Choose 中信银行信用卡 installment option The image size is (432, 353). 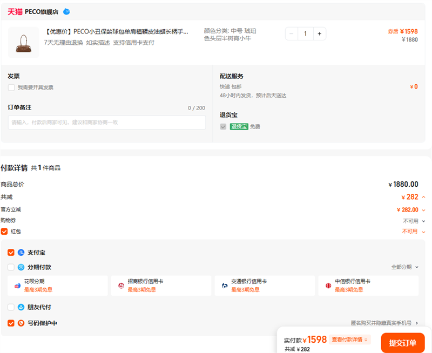[x=368, y=286]
